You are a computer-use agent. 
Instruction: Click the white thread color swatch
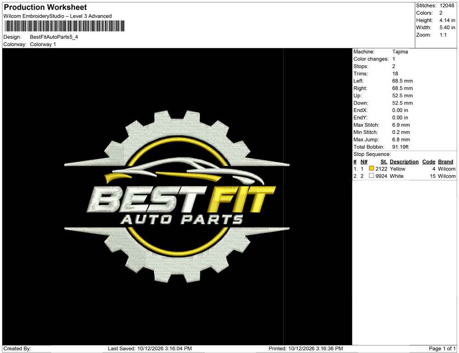[371, 176]
